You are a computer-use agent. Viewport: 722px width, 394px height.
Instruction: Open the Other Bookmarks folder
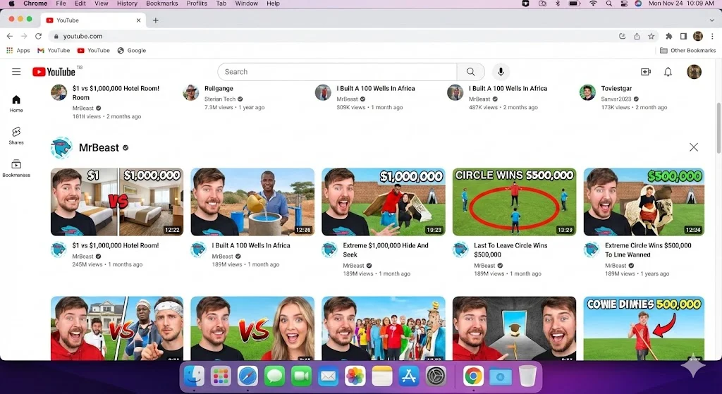tap(687, 50)
